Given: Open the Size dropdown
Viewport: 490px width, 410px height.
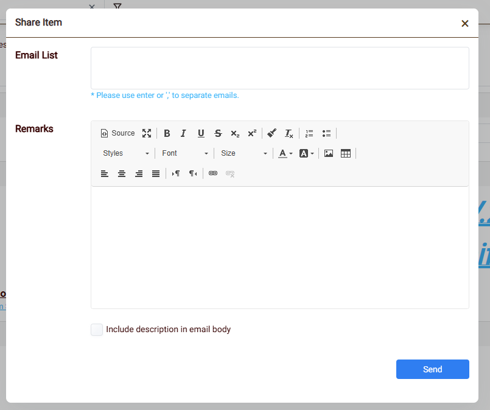Looking at the screenshot, I should point(243,153).
